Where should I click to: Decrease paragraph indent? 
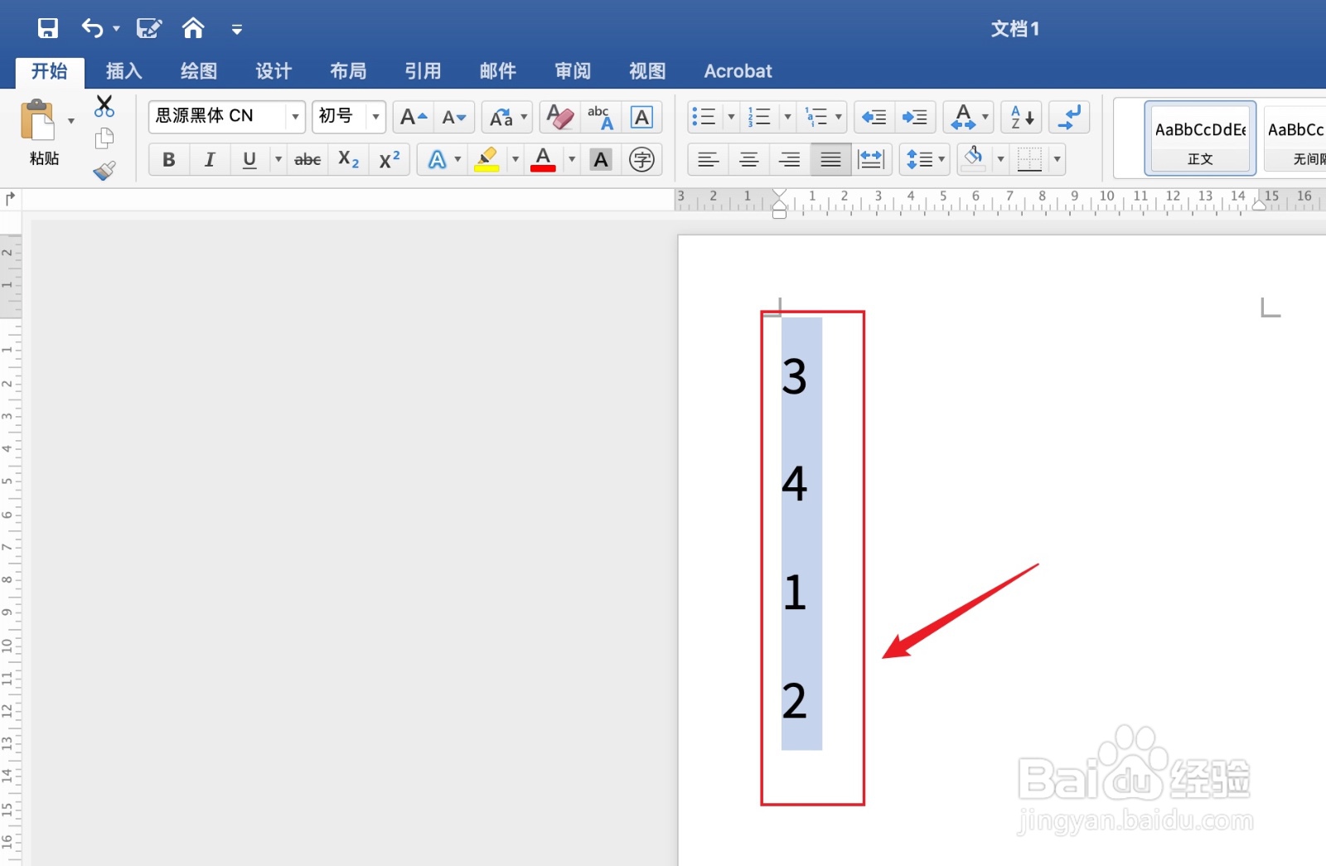tap(874, 117)
